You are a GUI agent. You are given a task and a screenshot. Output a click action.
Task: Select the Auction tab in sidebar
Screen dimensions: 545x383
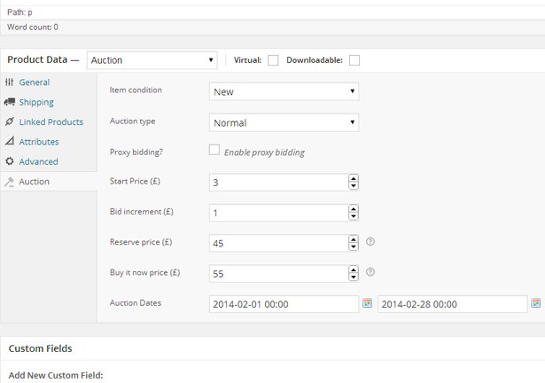pyautogui.click(x=34, y=182)
